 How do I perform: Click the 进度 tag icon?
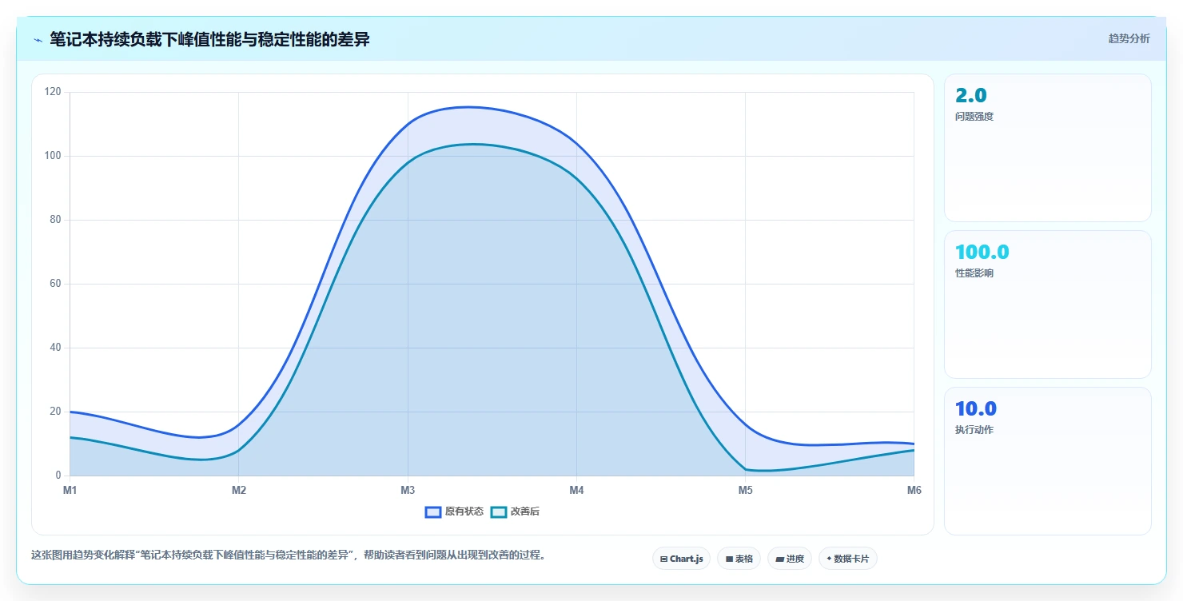779,559
